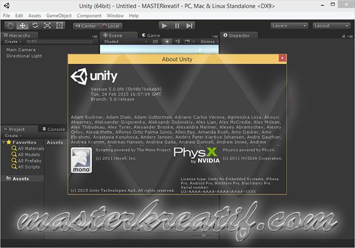Open Scene panel options menu icon
Screen dimensions: 355x248
215,36
